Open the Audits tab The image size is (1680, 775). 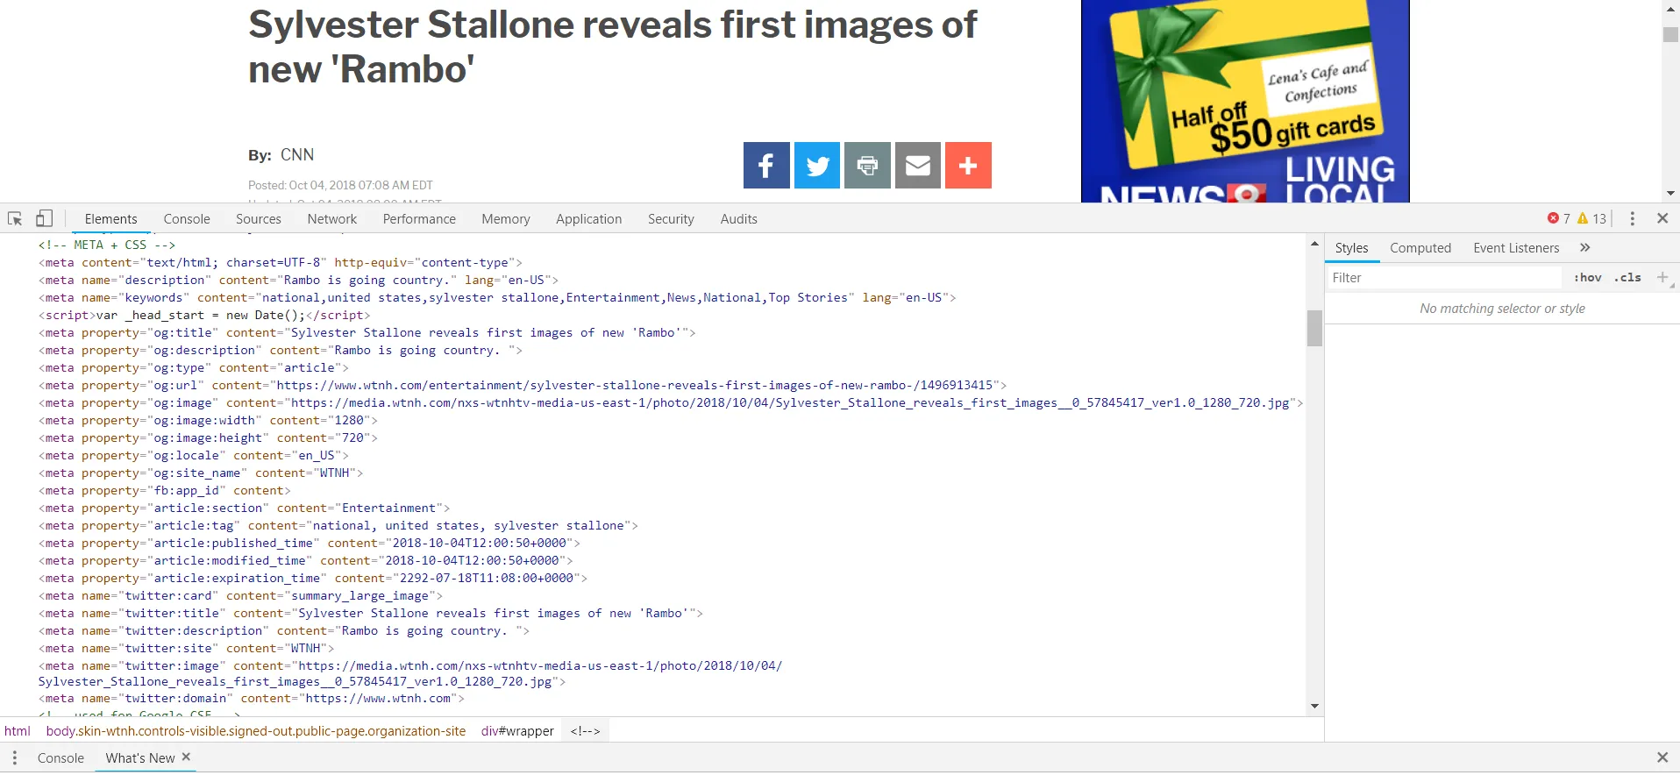[x=739, y=219]
